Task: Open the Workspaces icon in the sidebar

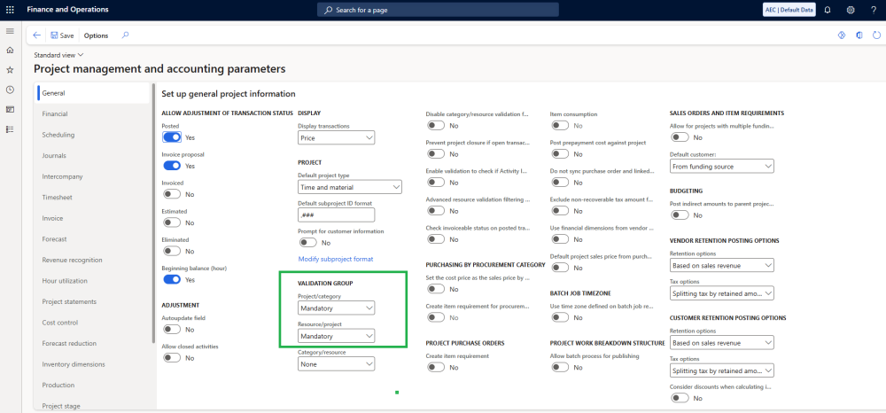Action: (x=10, y=109)
